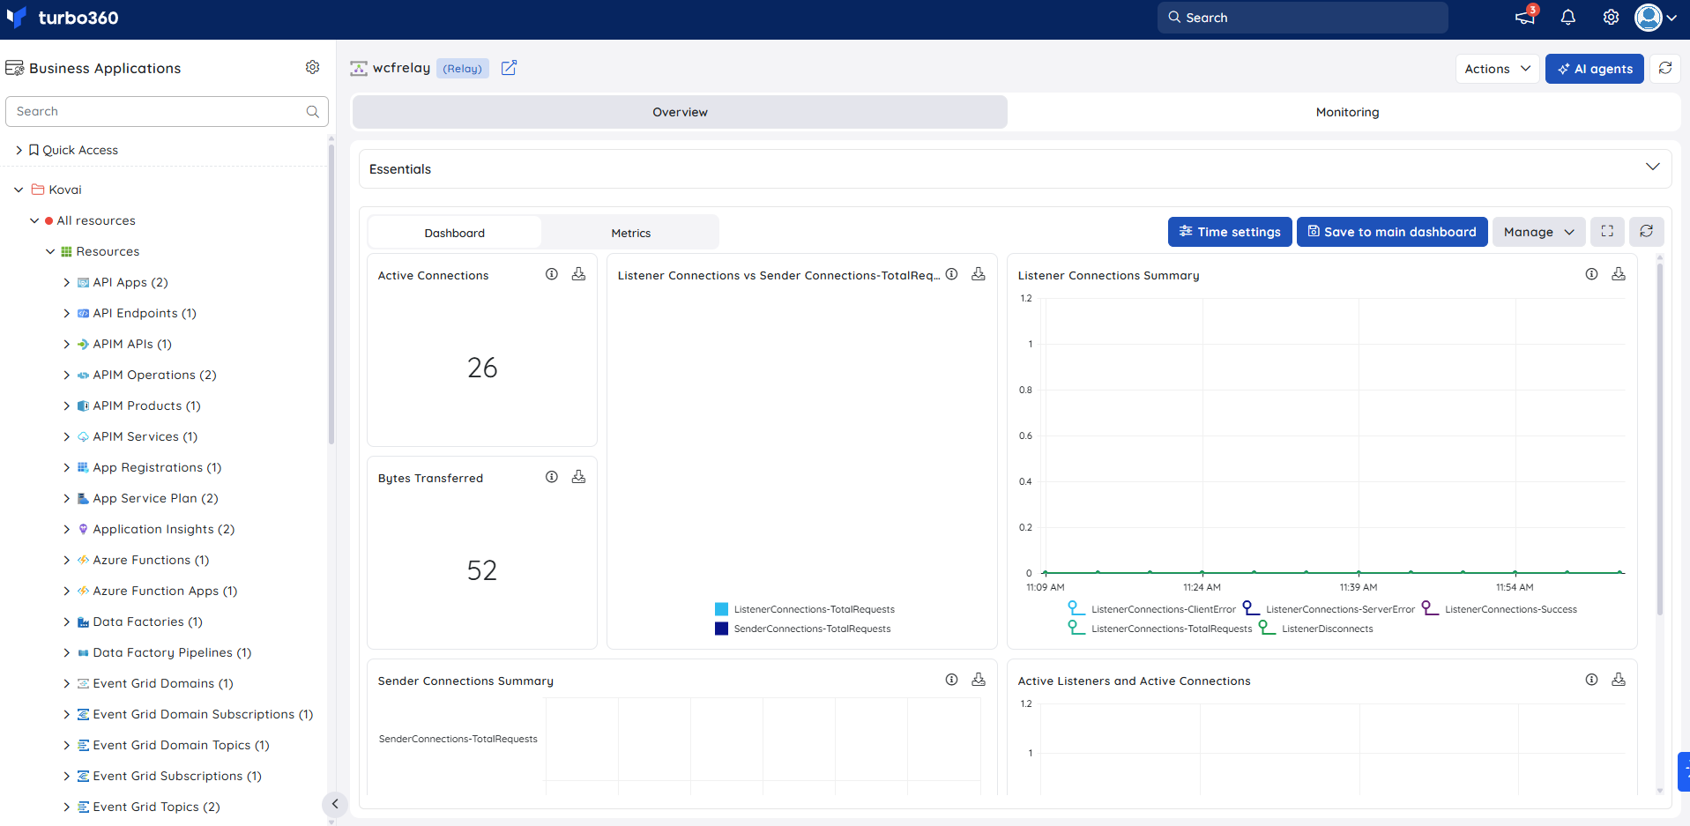Show info for Active Connections widget
Image resolution: width=1690 pixels, height=826 pixels.
click(x=552, y=275)
